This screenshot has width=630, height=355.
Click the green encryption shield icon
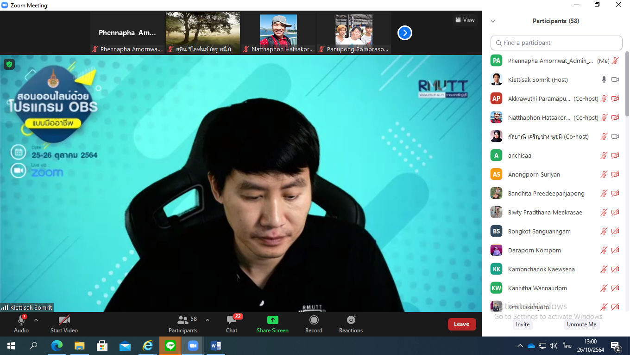click(x=9, y=64)
